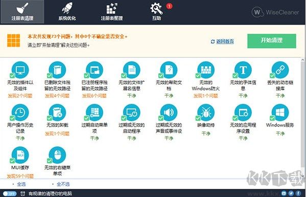
Task: Uncheck the 映像劫持 checkbox
Action: (198, 118)
